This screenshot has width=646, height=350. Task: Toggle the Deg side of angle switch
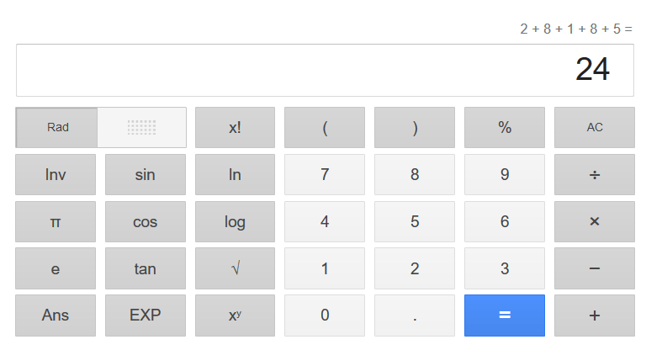141,128
